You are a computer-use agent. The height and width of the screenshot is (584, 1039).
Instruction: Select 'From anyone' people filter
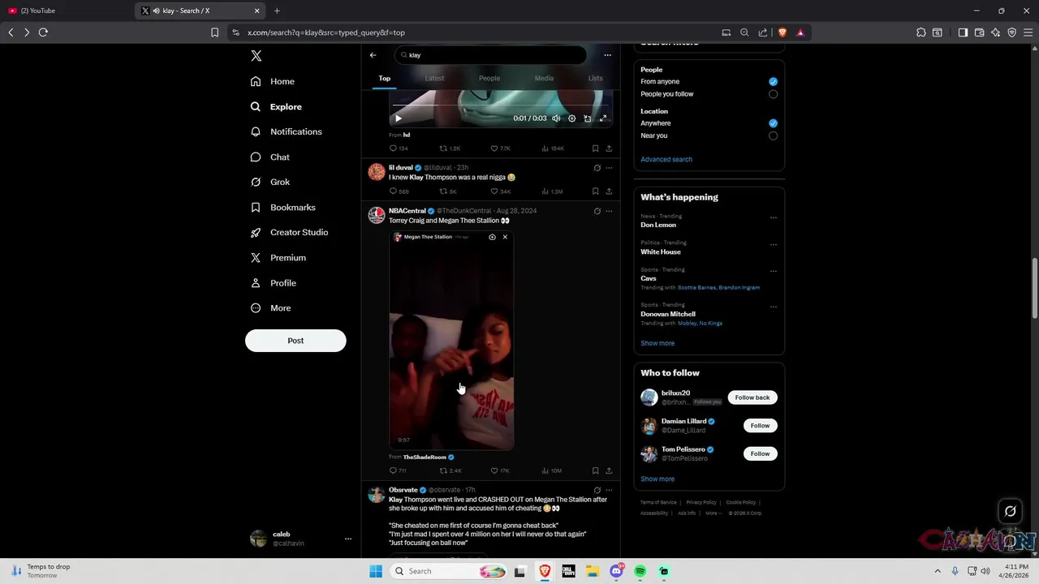pyautogui.click(x=773, y=81)
